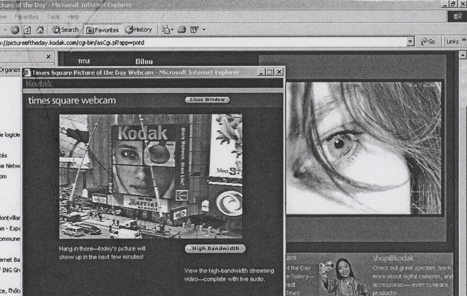The image size is (467, 296).
Task: Click the Edit with Word icon
Action: pos(194,30)
